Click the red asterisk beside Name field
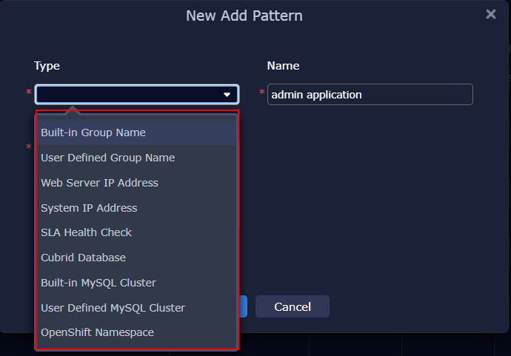Image resolution: width=511 pixels, height=356 pixels. tap(261, 93)
